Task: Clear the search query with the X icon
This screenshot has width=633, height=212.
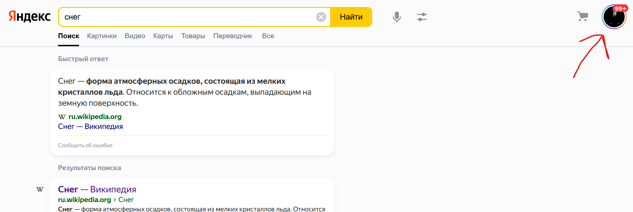Action: click(321, 17)
